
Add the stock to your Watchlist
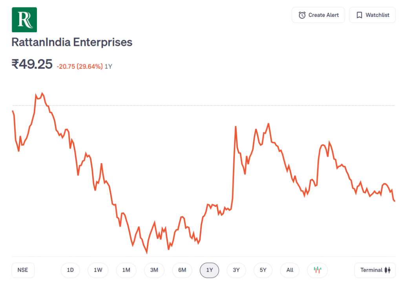click(372, 15)
